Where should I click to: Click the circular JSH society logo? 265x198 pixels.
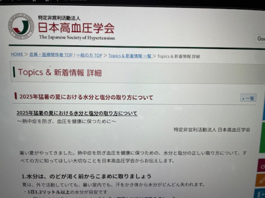[x=21, y=26]
